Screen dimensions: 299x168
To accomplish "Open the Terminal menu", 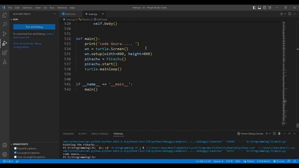I will coord(62,7).
